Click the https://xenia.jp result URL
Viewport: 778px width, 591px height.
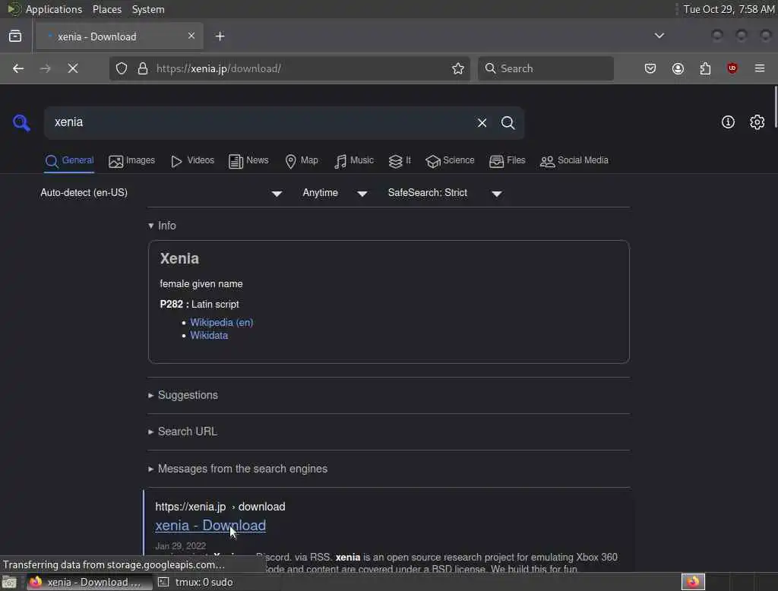(x=220, y=507)
